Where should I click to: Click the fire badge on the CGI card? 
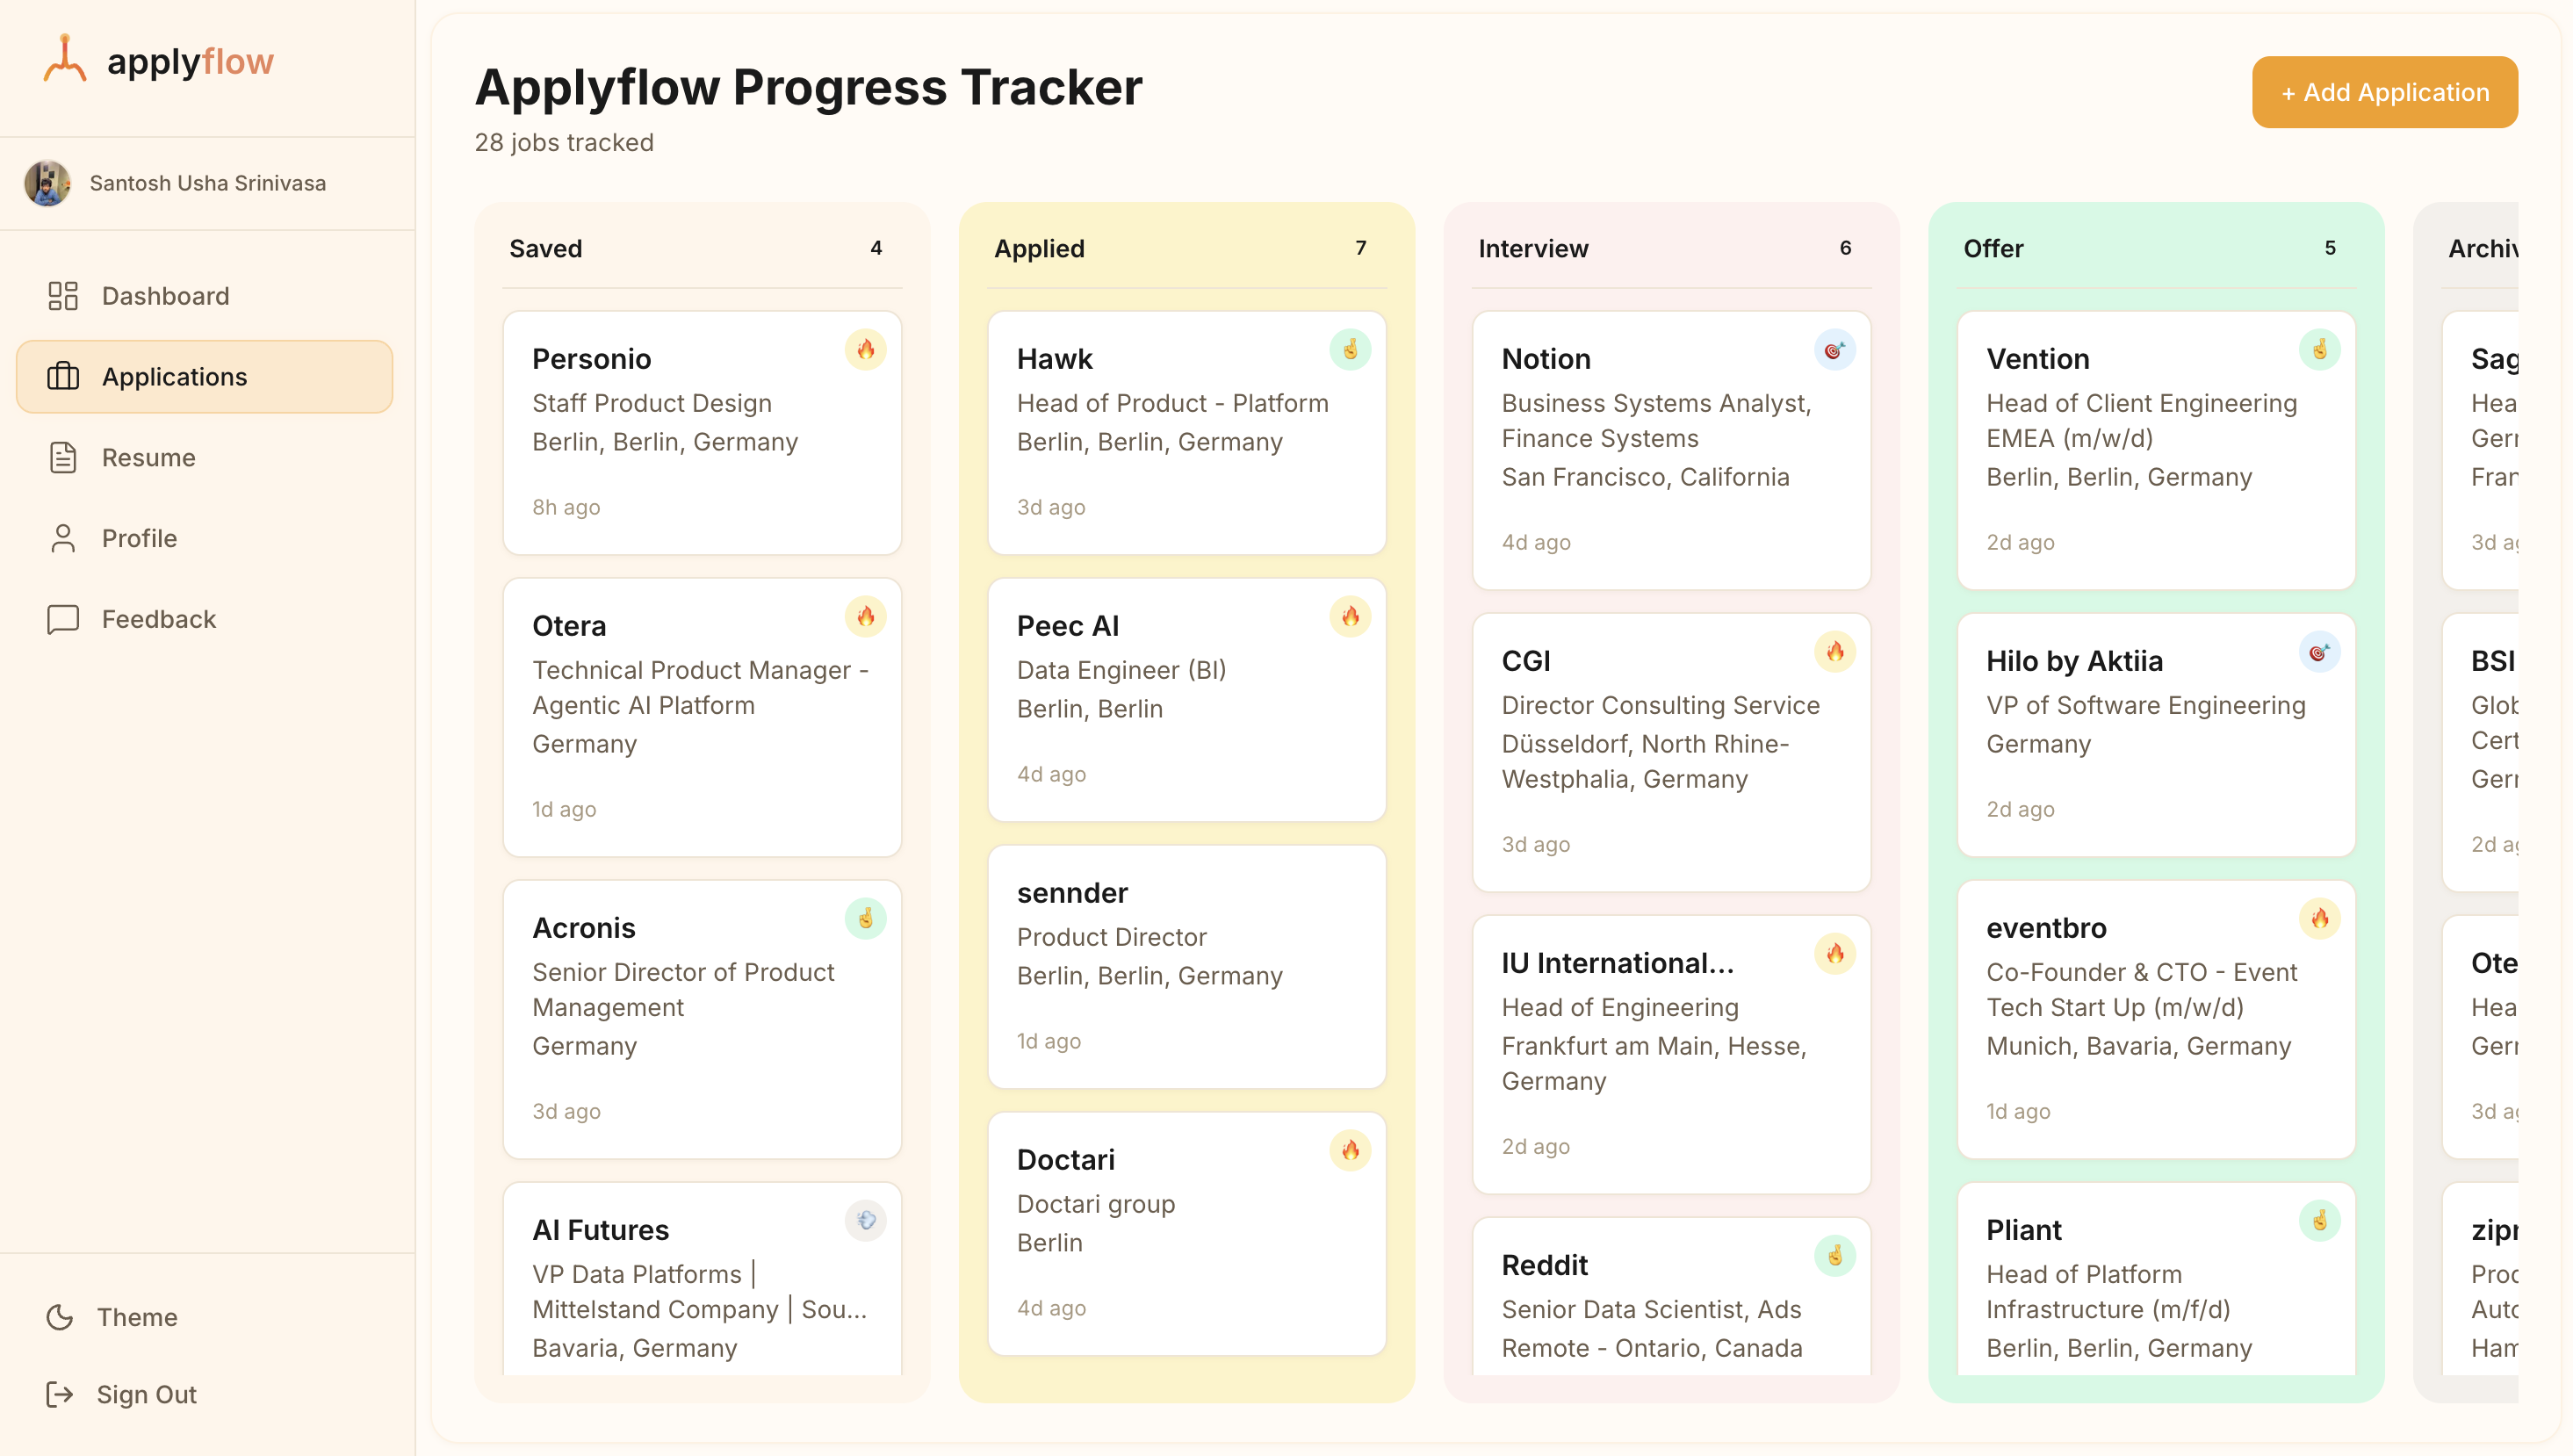pyautogui.click(x=1836, y=652)
